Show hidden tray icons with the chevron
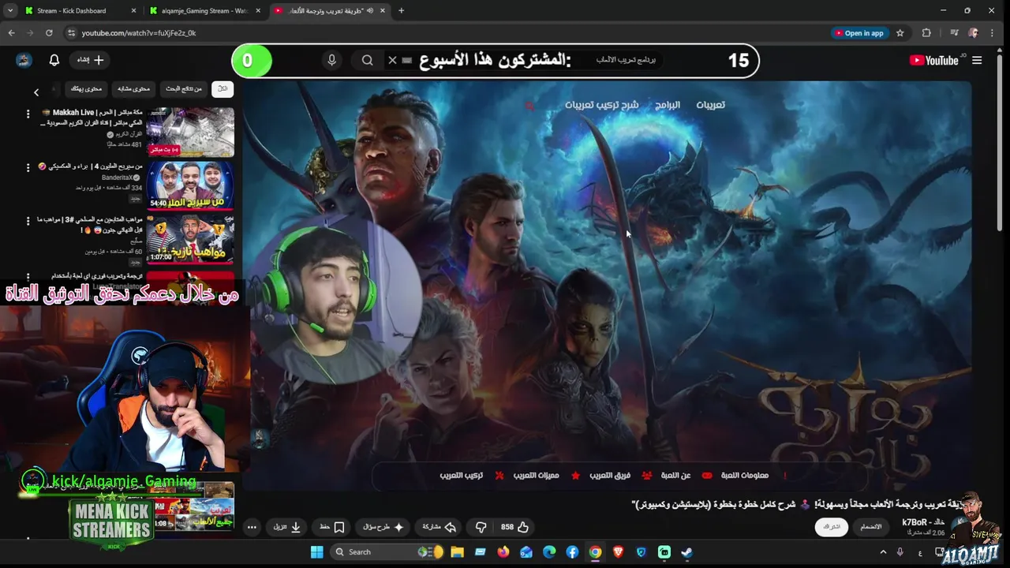Image resolution: width=1010 pixels, height=568 pixels. 883,552
